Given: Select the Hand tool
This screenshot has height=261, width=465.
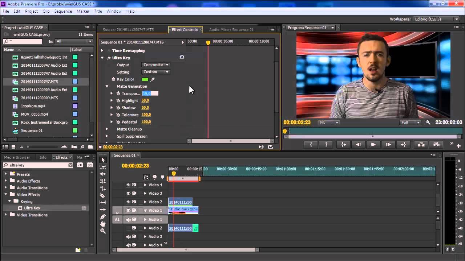Looking at the screenshot, I should [x=103, y=224].
